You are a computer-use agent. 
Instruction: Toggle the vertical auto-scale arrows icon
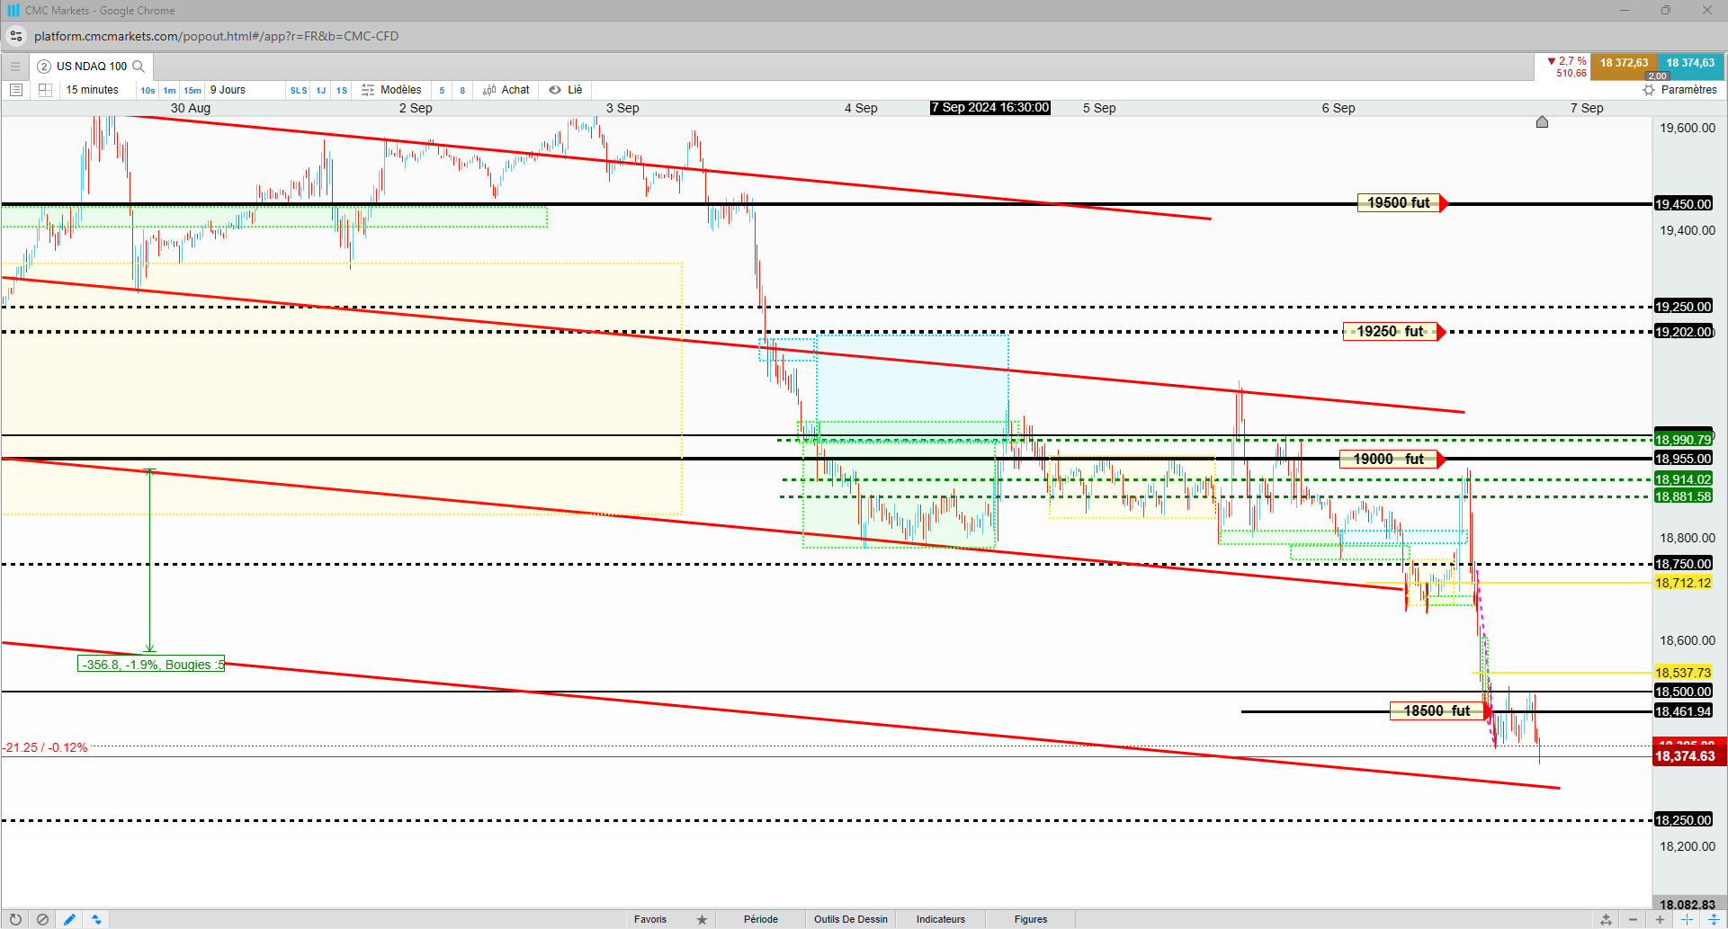click(x=1714, y=919)
